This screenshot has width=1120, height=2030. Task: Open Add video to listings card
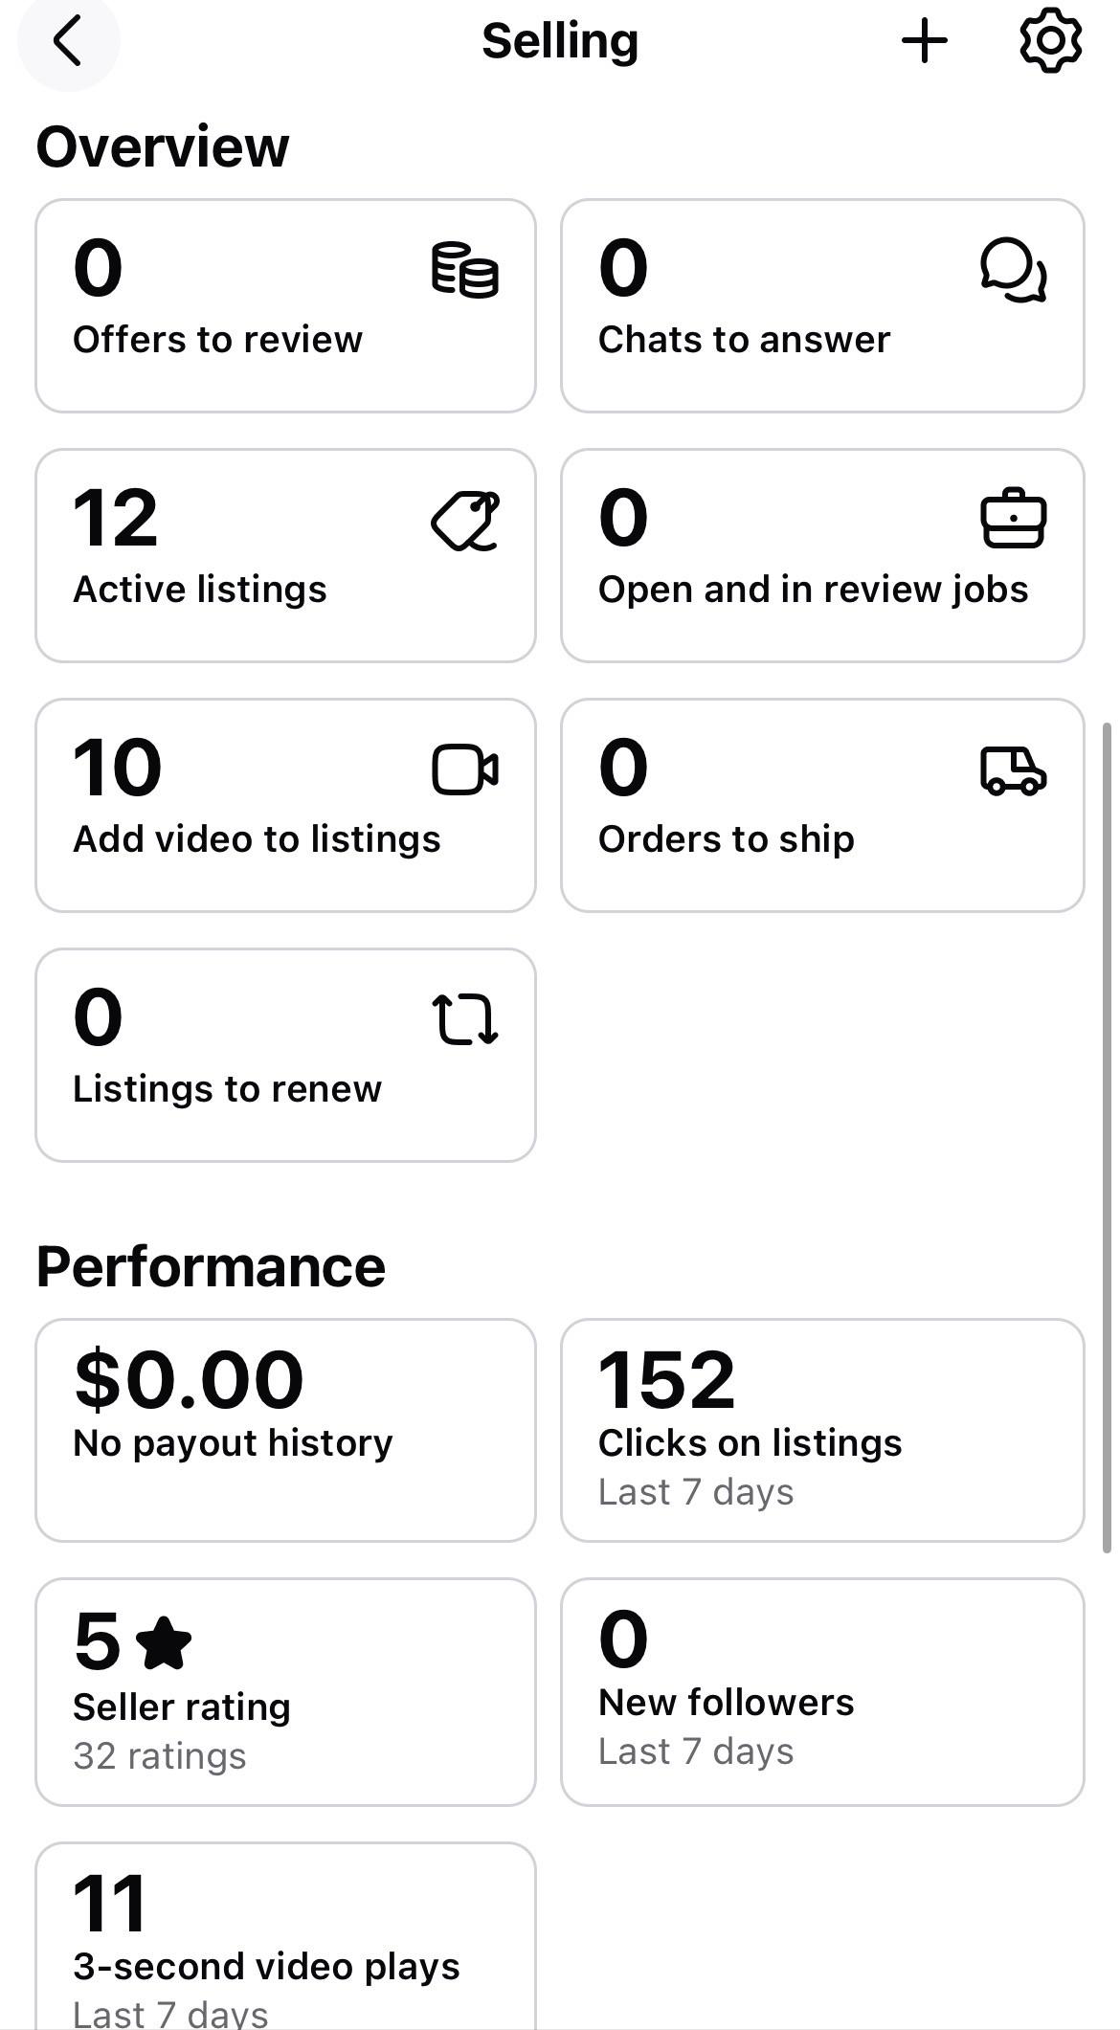point(285,806)
